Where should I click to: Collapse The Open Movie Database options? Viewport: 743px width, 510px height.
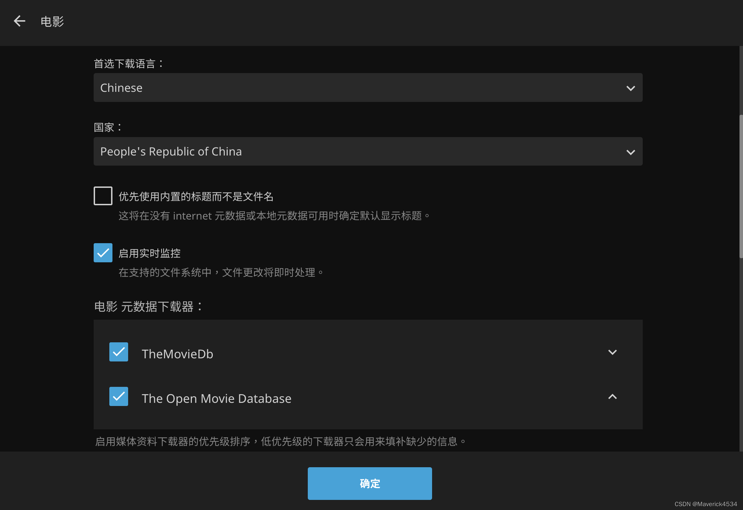(612, 397)
